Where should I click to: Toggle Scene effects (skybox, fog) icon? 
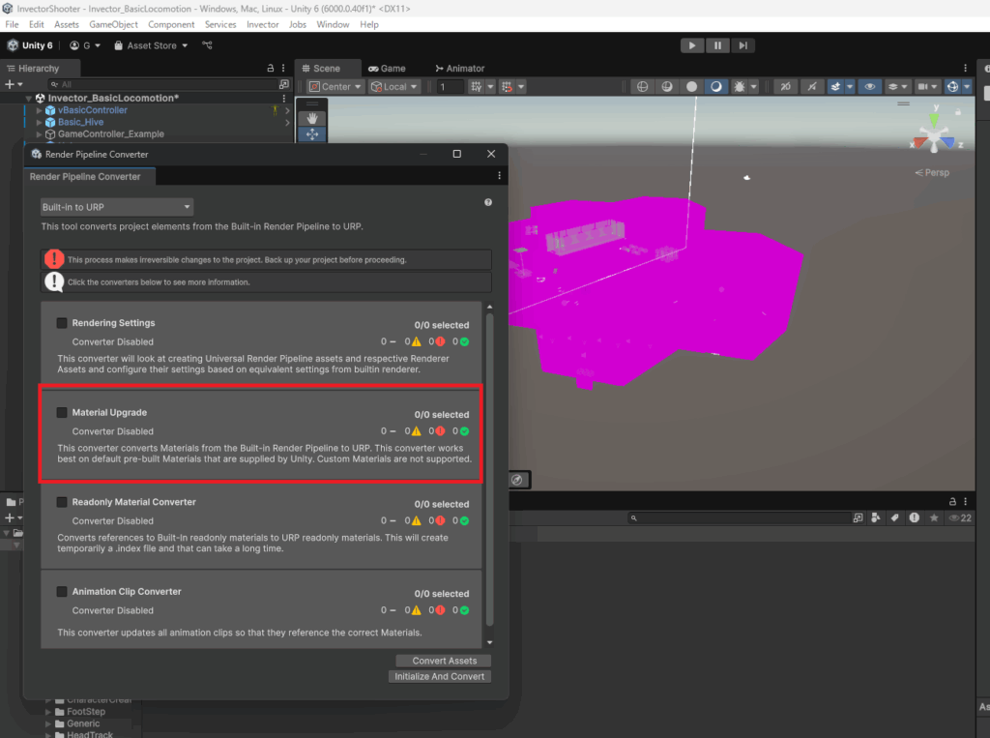point(835,86)
